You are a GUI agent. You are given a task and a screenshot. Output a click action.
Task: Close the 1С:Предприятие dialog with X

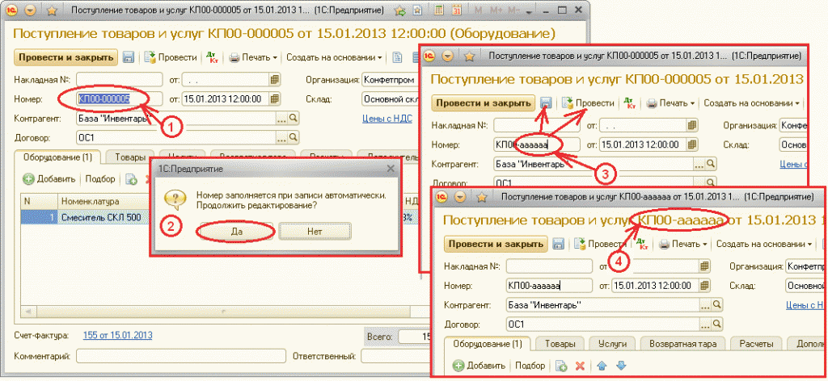point(391,169)
